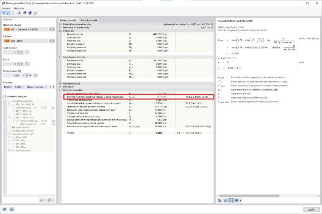
Task: Click the search icon in the bottom-left corner
Action: click(x=5, y=209)
